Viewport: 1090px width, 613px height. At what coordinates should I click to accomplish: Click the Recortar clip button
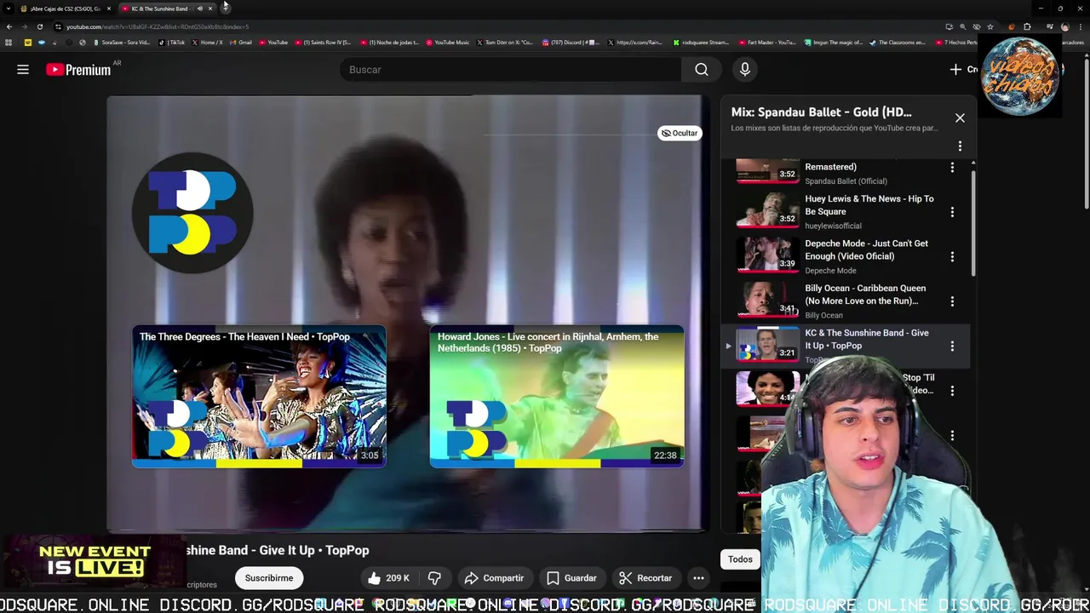645,578
